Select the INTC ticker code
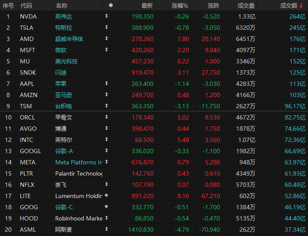Screen dimensions: 308x236 26,140
